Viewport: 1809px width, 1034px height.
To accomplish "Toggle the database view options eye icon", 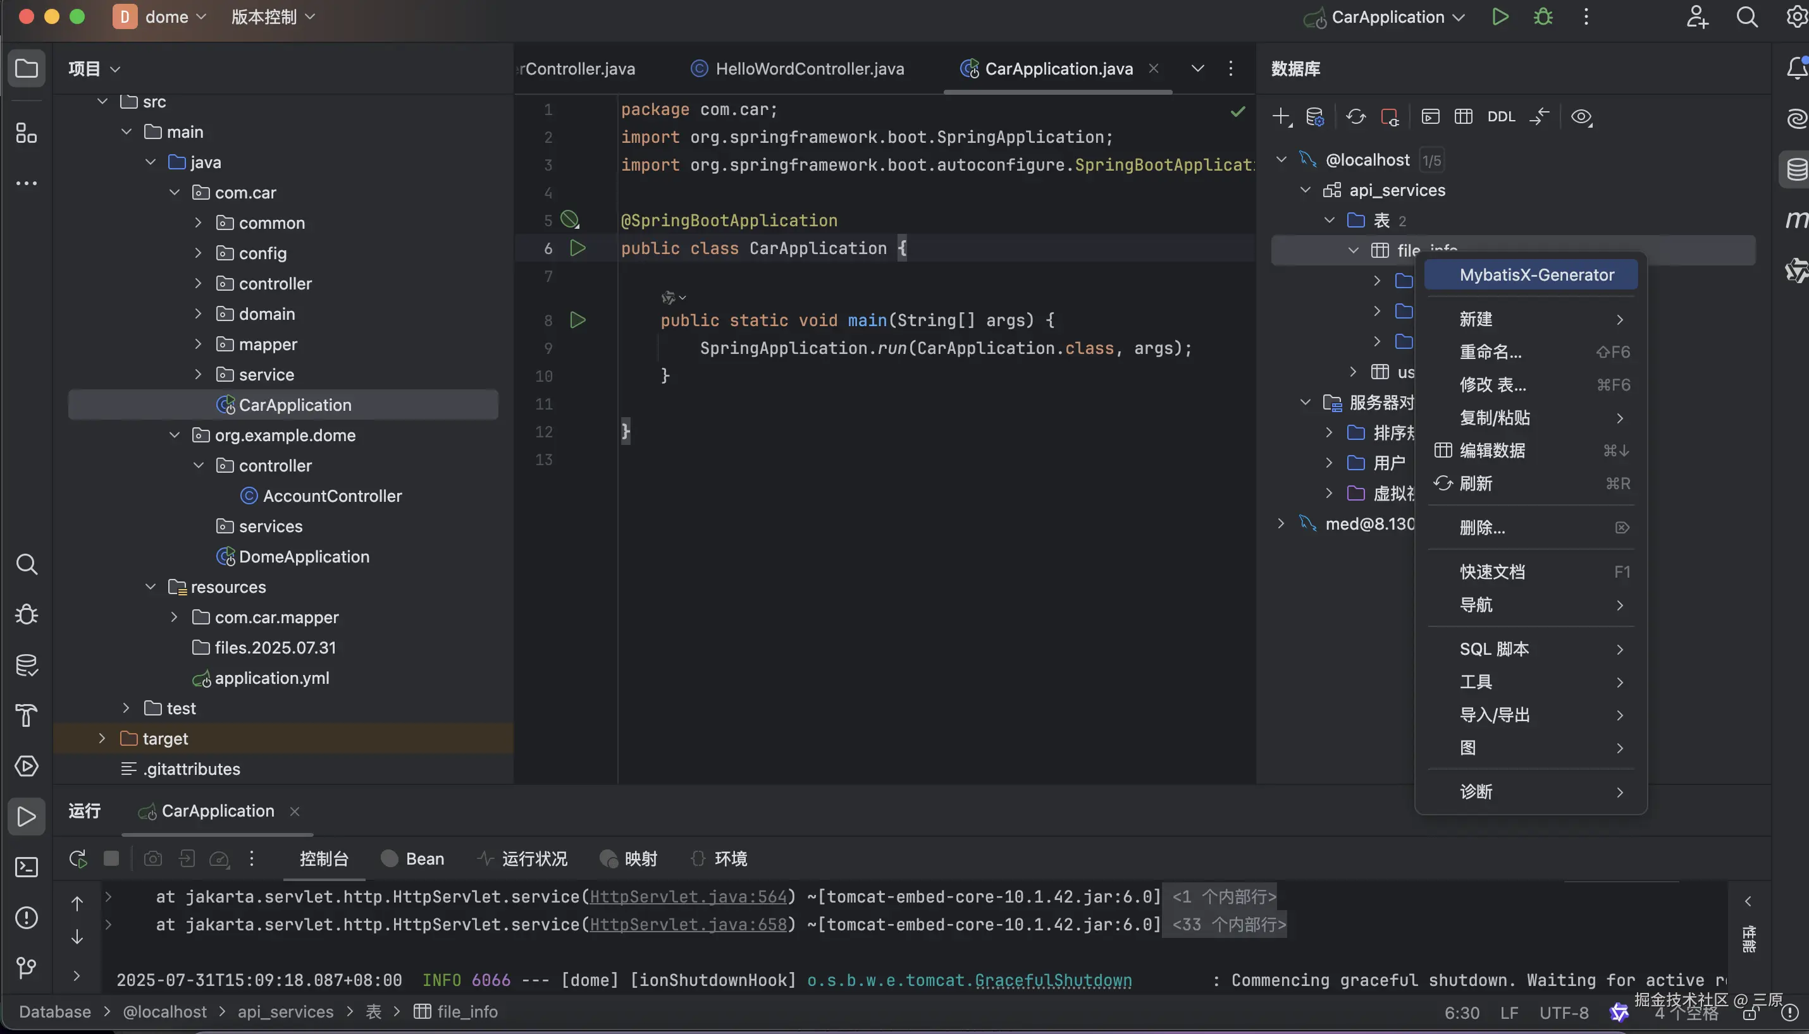I will click(x=1581, y=117).
